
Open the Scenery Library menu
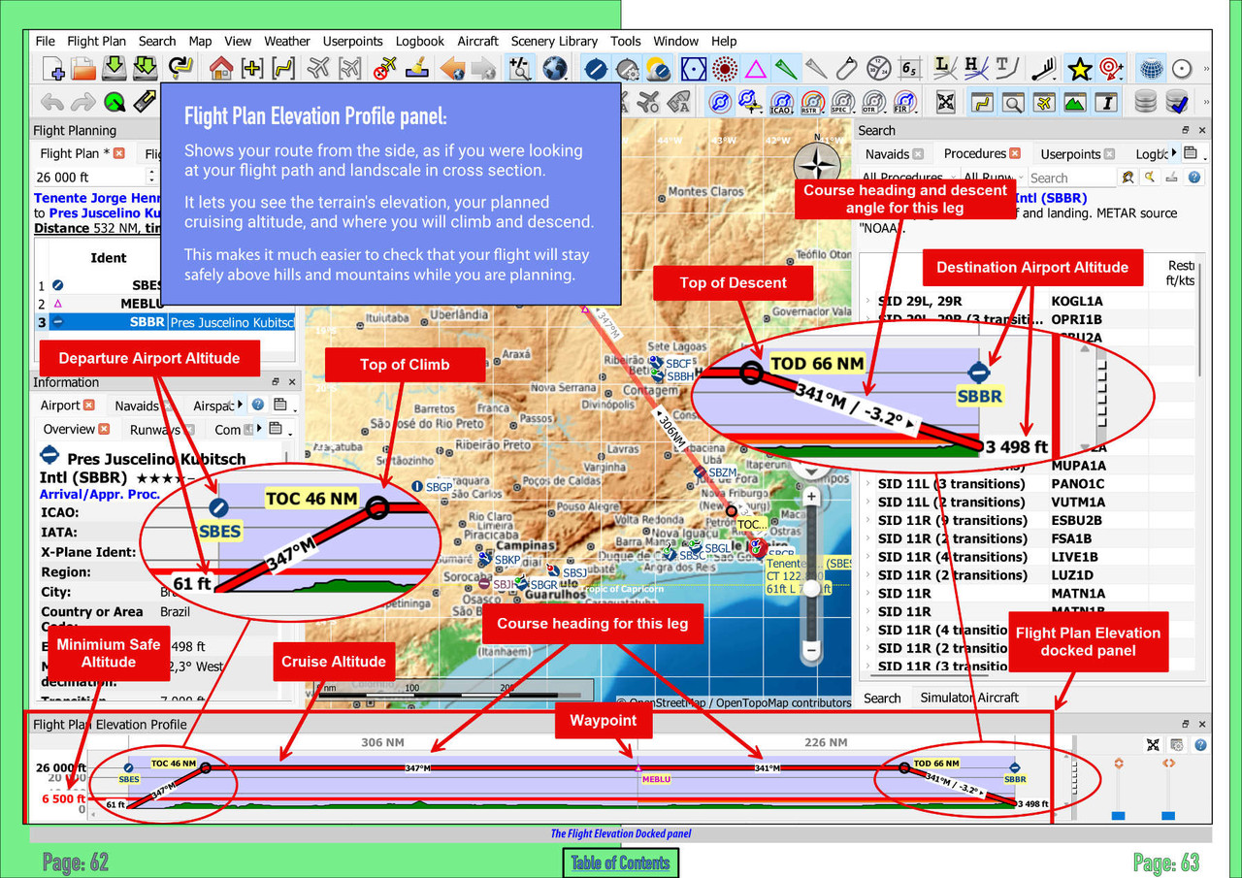(x=554, y=41)
